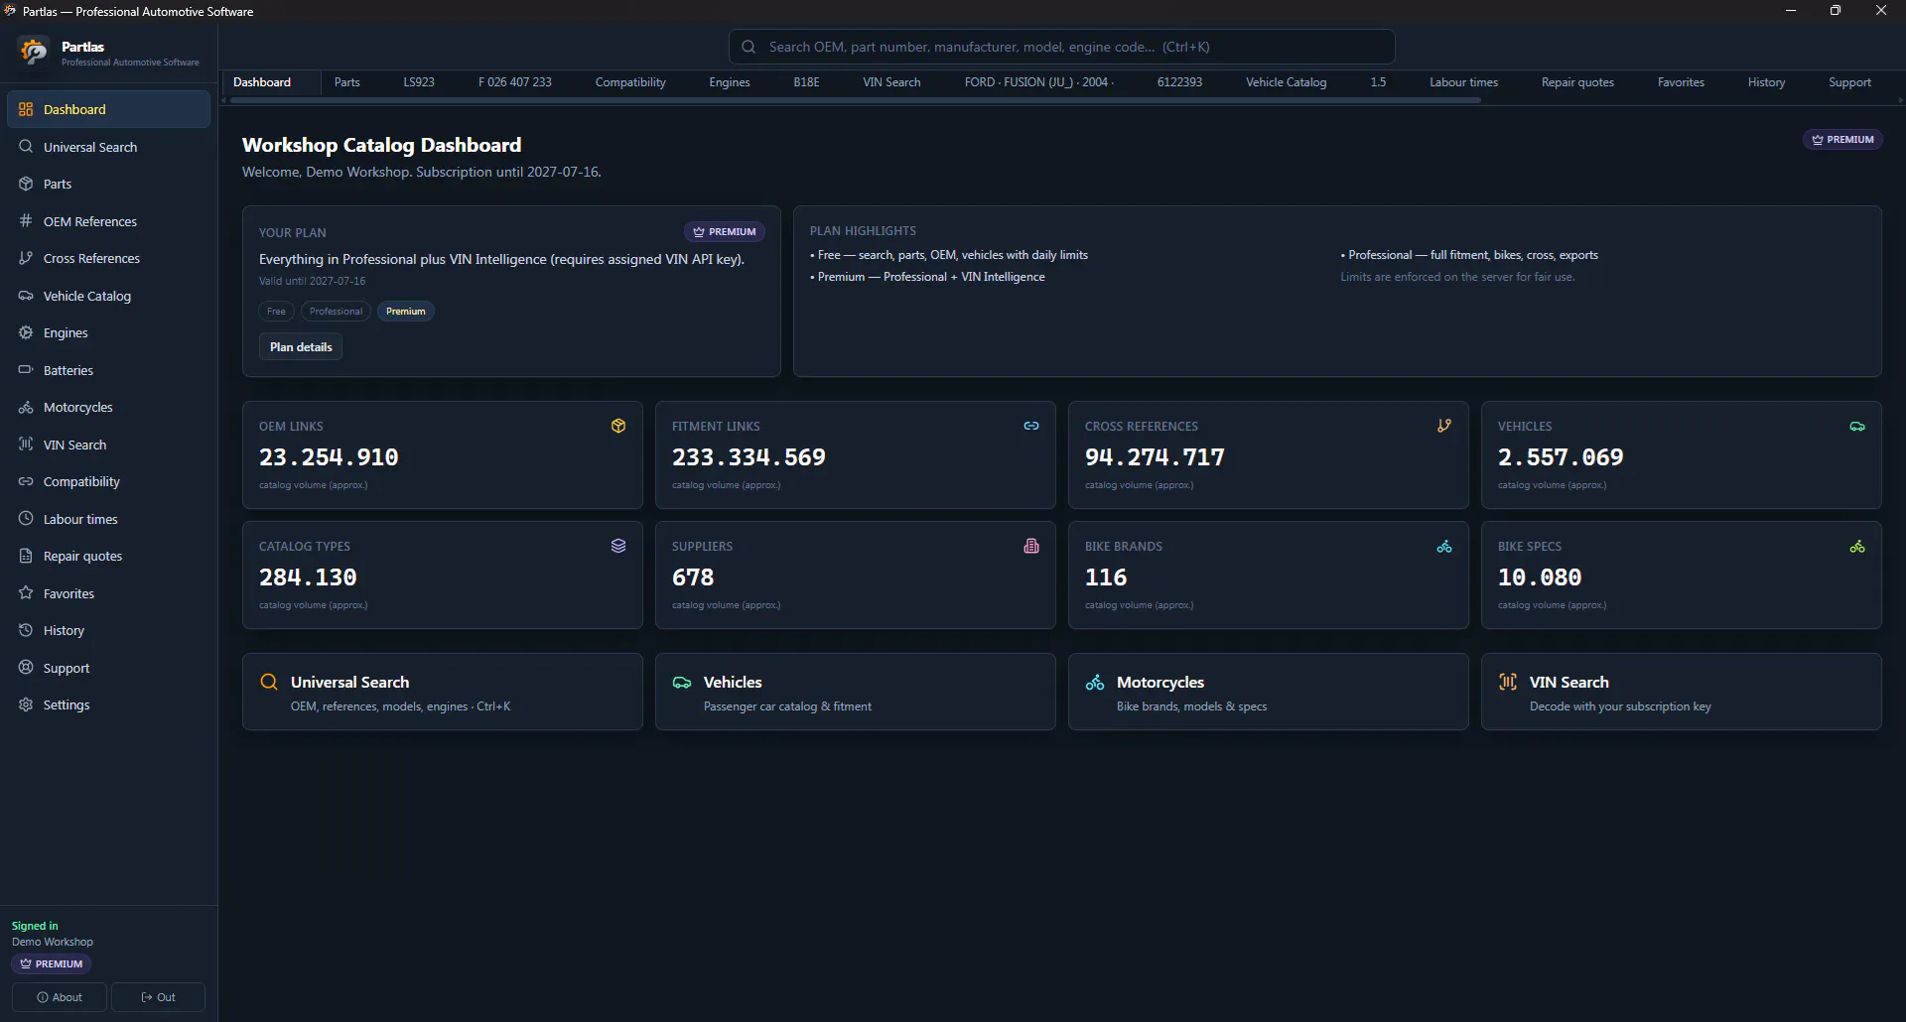Click the Plan details button

click(x=301, y=347)
